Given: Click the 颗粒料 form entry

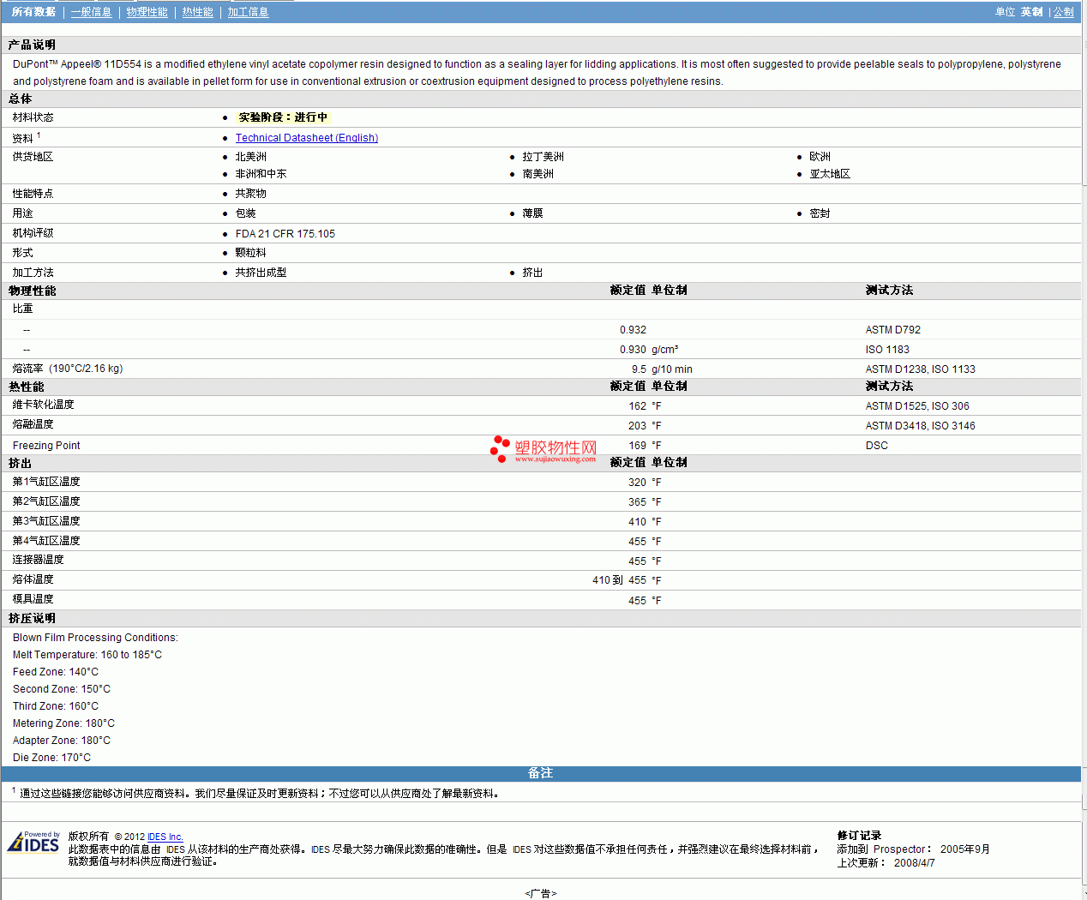Looking at the screenshot, I should tap(251, 253).
